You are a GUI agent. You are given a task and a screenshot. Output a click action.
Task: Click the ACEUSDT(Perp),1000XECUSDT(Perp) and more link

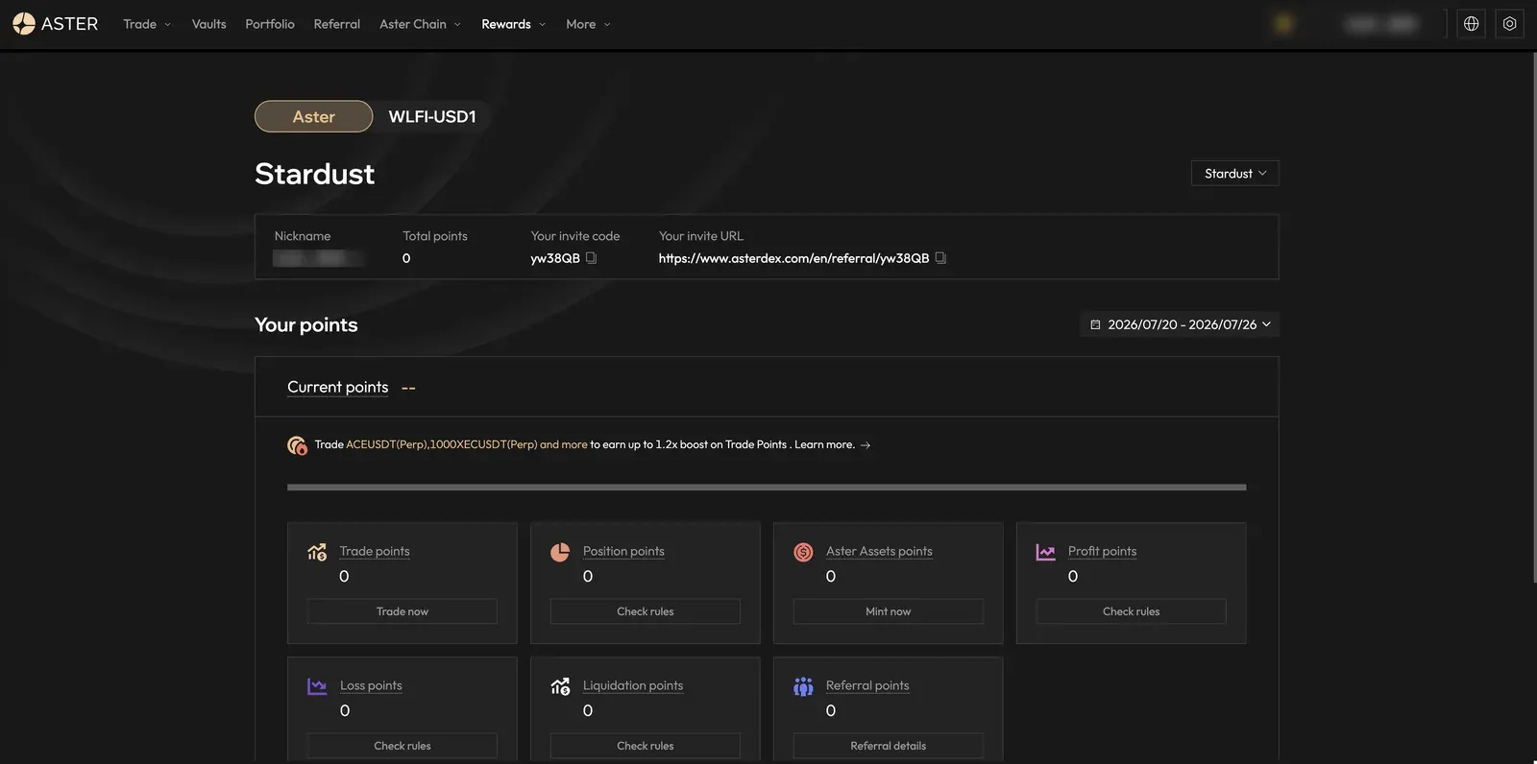(467, 445)
